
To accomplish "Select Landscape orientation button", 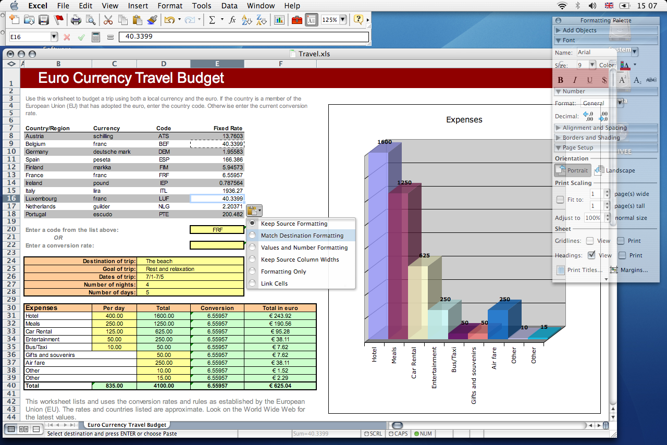I will [x=615, y=170].
